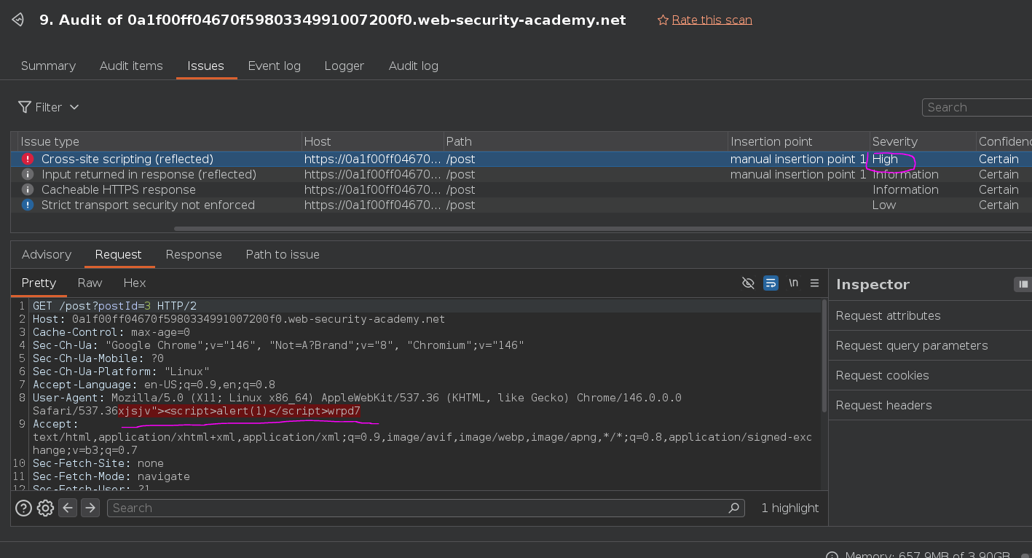Image resolution: width=1032 pixels, height=558 pixels.
Task: Toggle the Inspector panel layout icon
Action: [1023, 284]
